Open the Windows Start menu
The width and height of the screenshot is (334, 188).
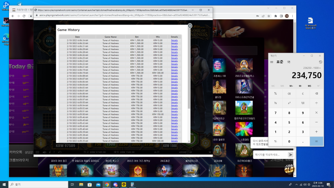pos(4,184)
